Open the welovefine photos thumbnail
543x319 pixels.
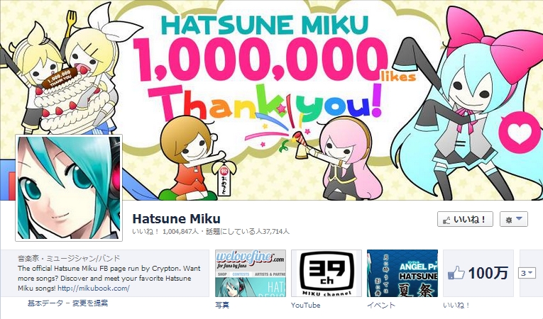251,274
